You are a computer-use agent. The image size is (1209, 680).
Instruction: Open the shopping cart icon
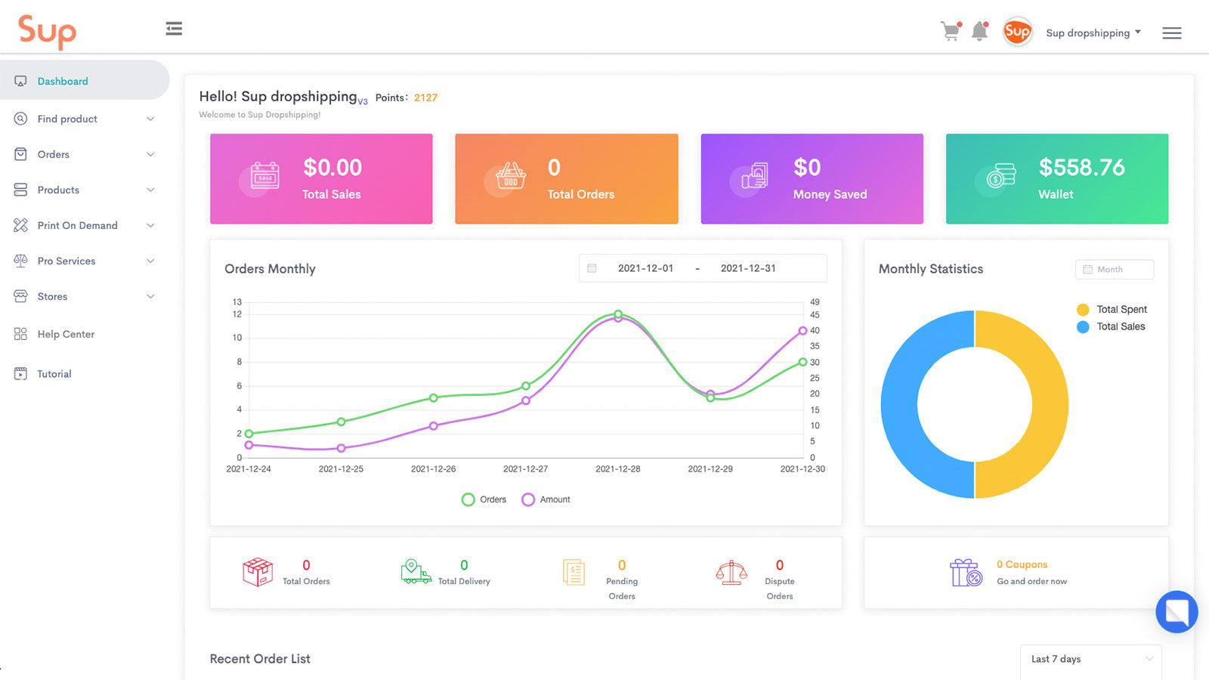point(949,31)
